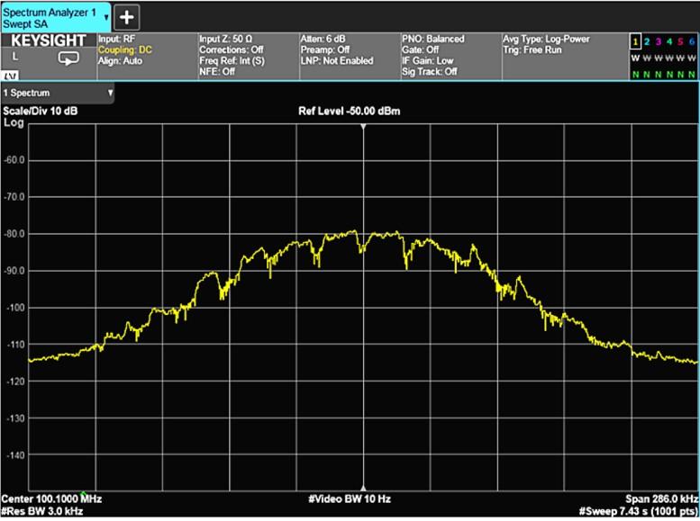Click Avg Type: Log-Power setting
Viewport: 700px width, 521px height.
click(x=547, y=39)
